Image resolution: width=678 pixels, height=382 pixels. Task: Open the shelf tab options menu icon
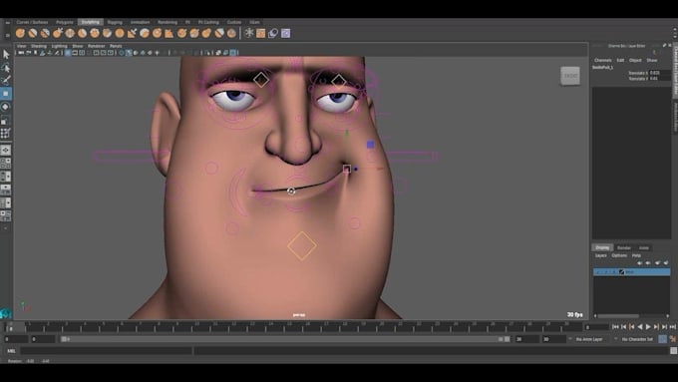point(7,23)
